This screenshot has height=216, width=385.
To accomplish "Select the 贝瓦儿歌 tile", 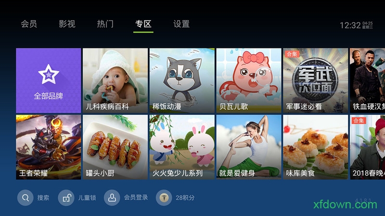I will [x=249, y=81].
